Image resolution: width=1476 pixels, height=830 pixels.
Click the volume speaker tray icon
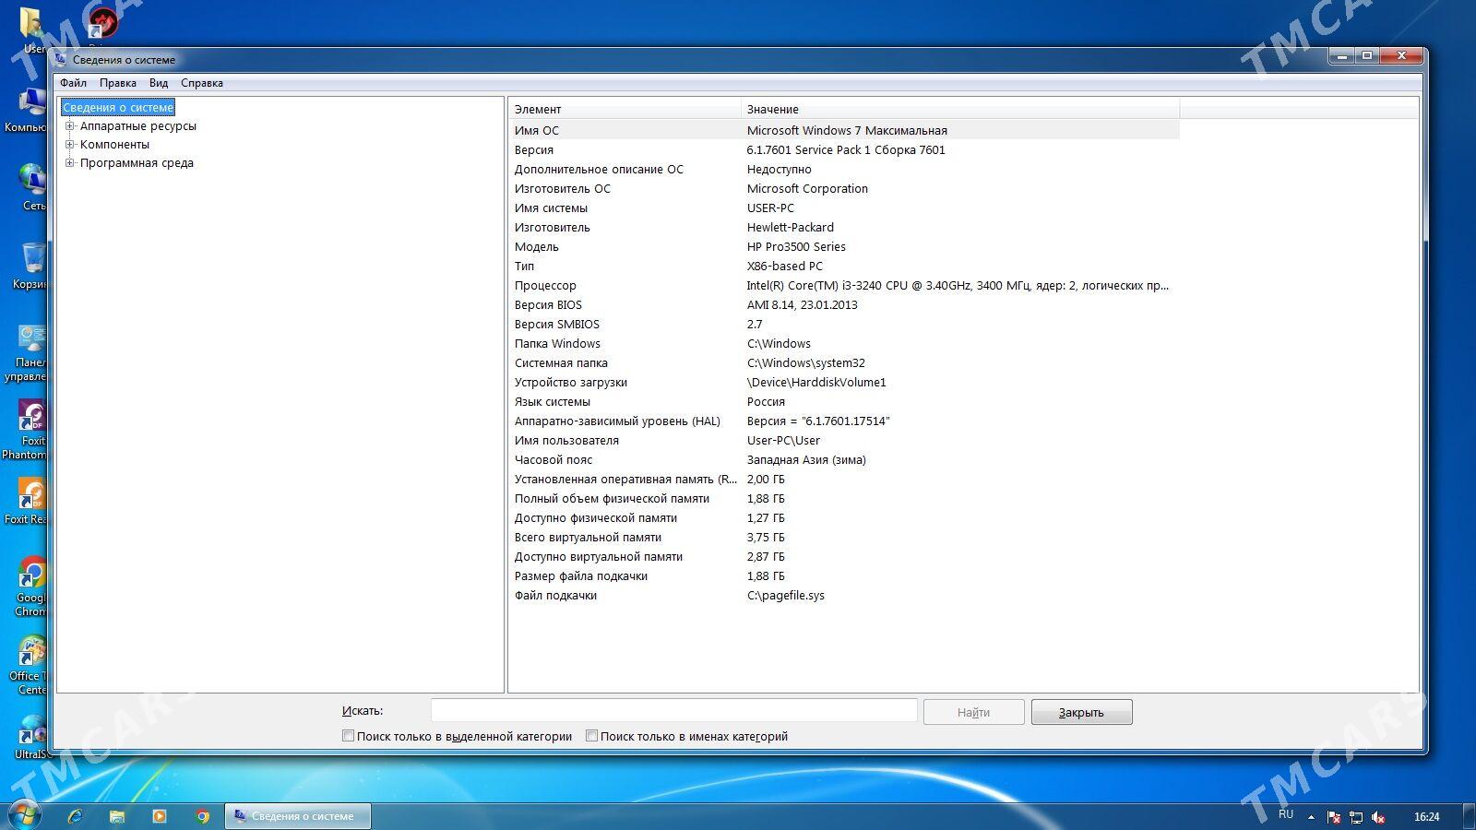tap(1378, 816)
